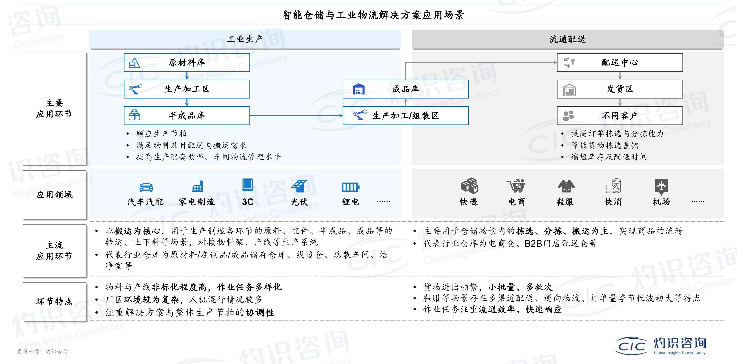Click the 生产加工区 label
The height and width of the screenshot is (364, 737).
[x=187, y=89]
